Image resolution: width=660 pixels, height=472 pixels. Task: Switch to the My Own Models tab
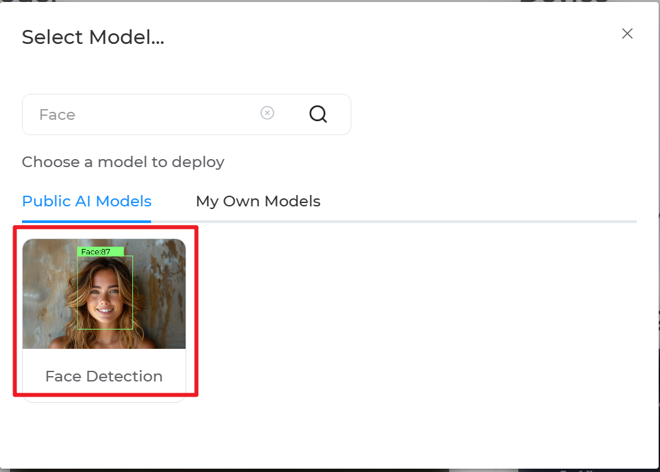click(258, 201)
